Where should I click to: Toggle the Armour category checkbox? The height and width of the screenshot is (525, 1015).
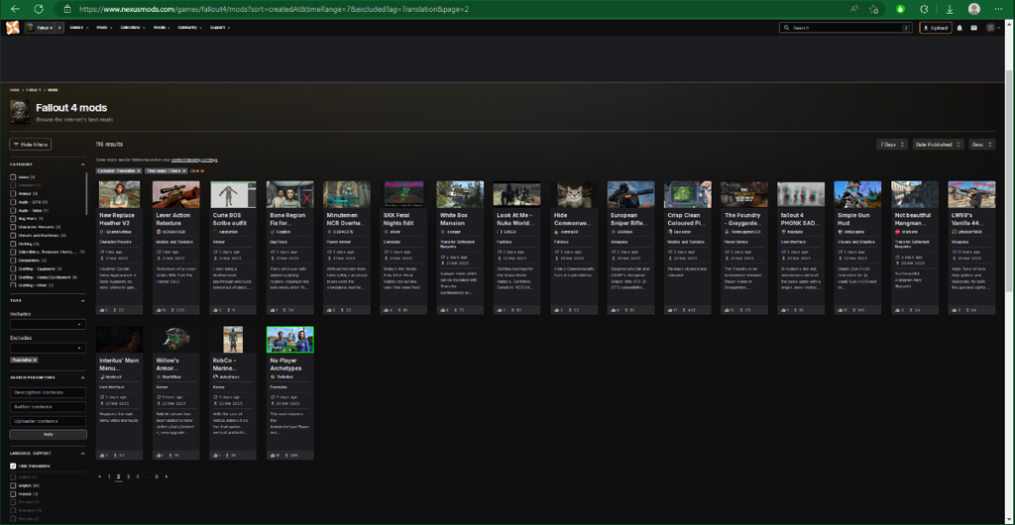[13, 193]
